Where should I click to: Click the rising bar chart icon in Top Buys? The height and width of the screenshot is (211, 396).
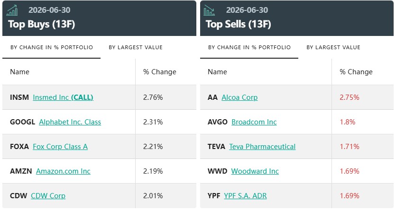tap(12, 10)
